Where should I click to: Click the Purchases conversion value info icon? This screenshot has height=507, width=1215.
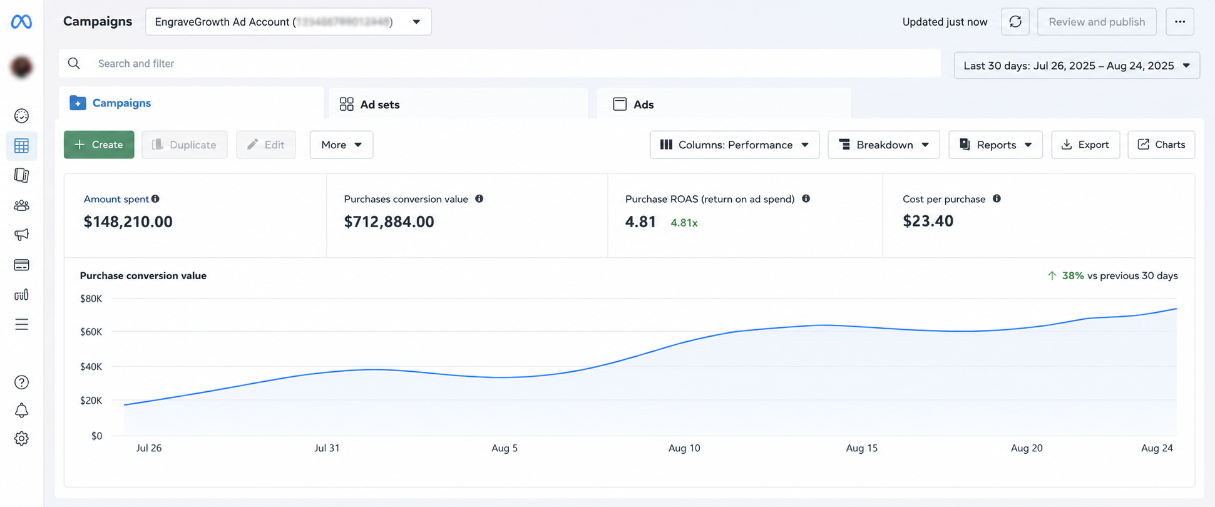(x=479, y=199)
